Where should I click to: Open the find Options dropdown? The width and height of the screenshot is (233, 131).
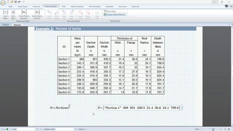pos(83,129)
